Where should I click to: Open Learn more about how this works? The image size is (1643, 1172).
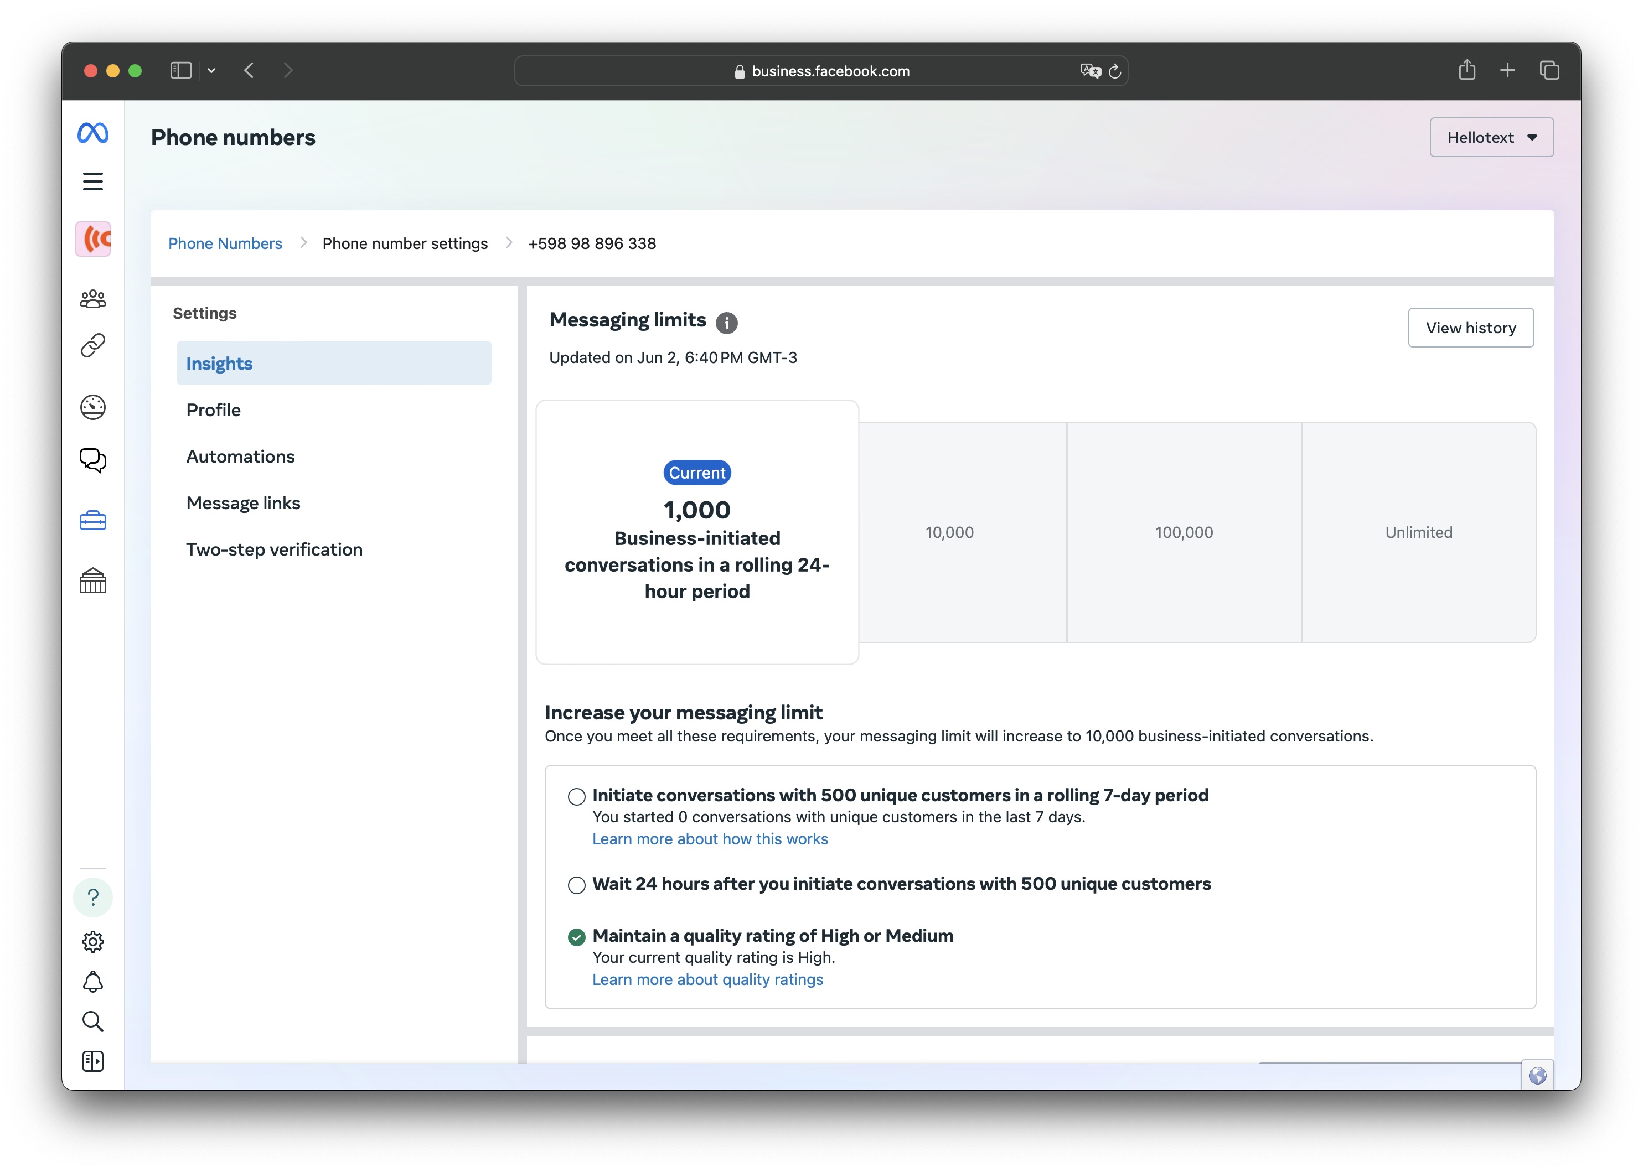click(x=710, y=838)
